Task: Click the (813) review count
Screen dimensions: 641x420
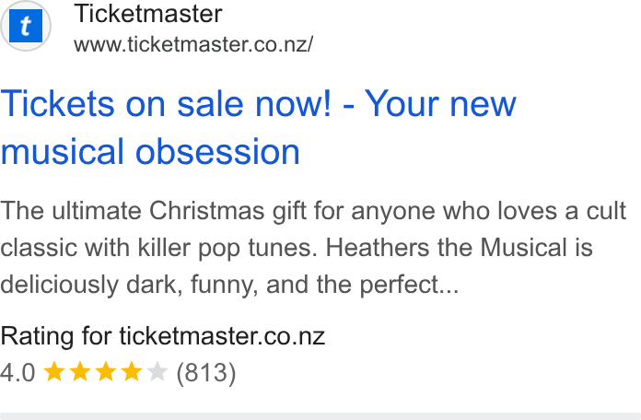Action: coord(206,372)
